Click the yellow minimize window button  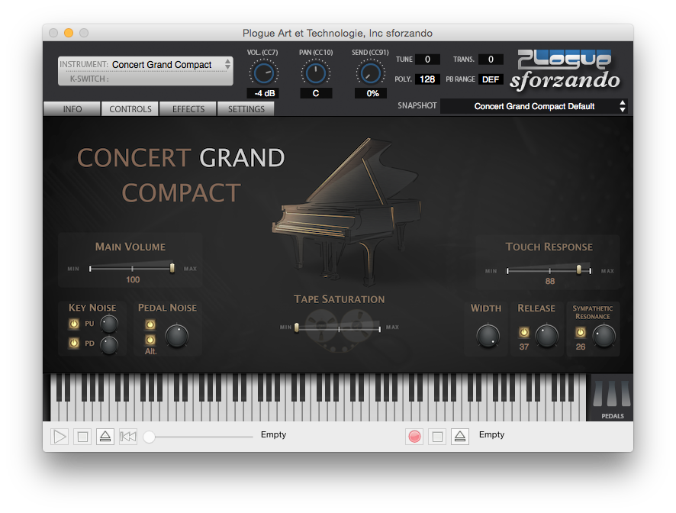tap(69, 33)
